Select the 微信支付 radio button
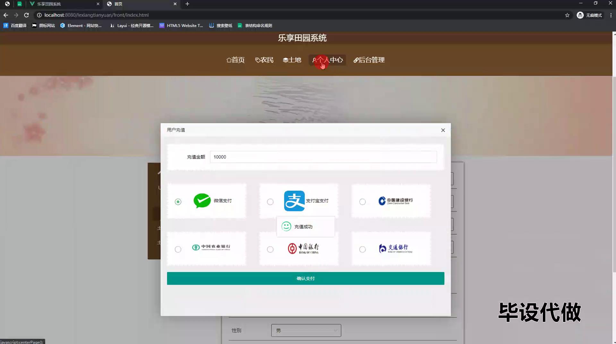 [x=178, y=202]
